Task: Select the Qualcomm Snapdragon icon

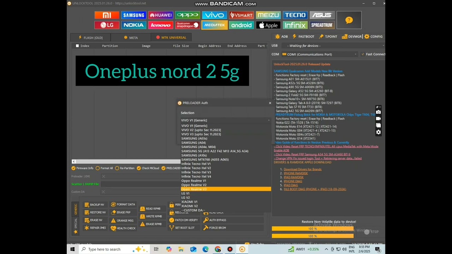Action: tap(188, 25)
